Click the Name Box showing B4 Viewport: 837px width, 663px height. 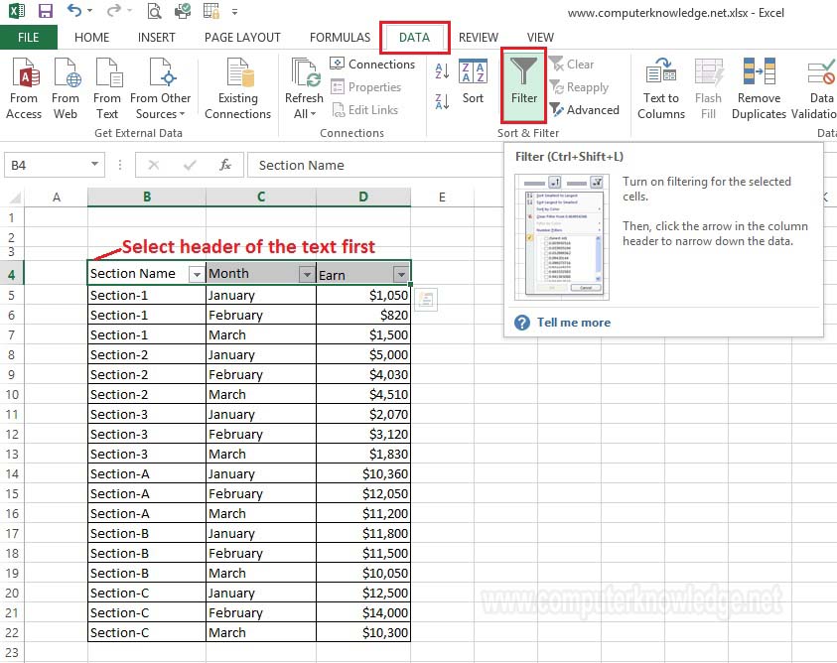(x=46, y=165)
